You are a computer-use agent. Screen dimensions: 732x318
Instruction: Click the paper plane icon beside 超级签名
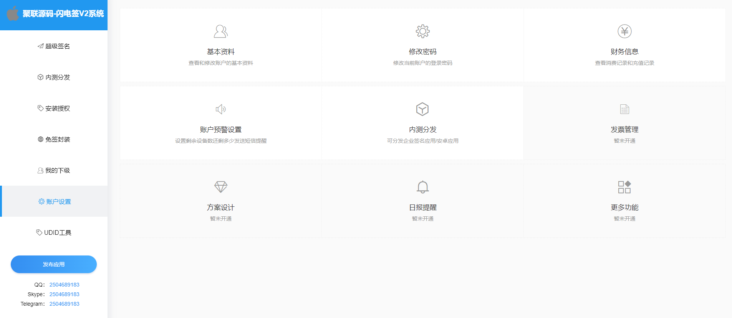(x=40, y=46)
